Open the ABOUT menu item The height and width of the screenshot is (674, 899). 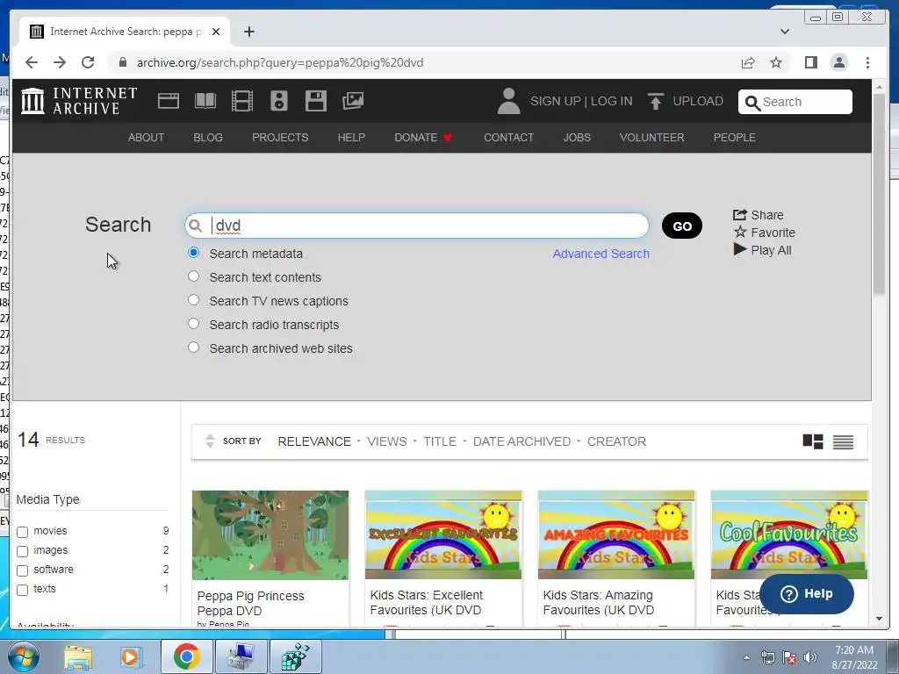[x=147, y=138]
